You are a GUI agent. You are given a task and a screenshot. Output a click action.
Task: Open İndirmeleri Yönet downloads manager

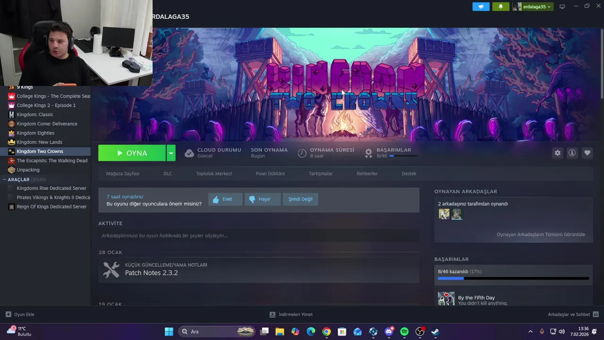[x=291, y=314]
